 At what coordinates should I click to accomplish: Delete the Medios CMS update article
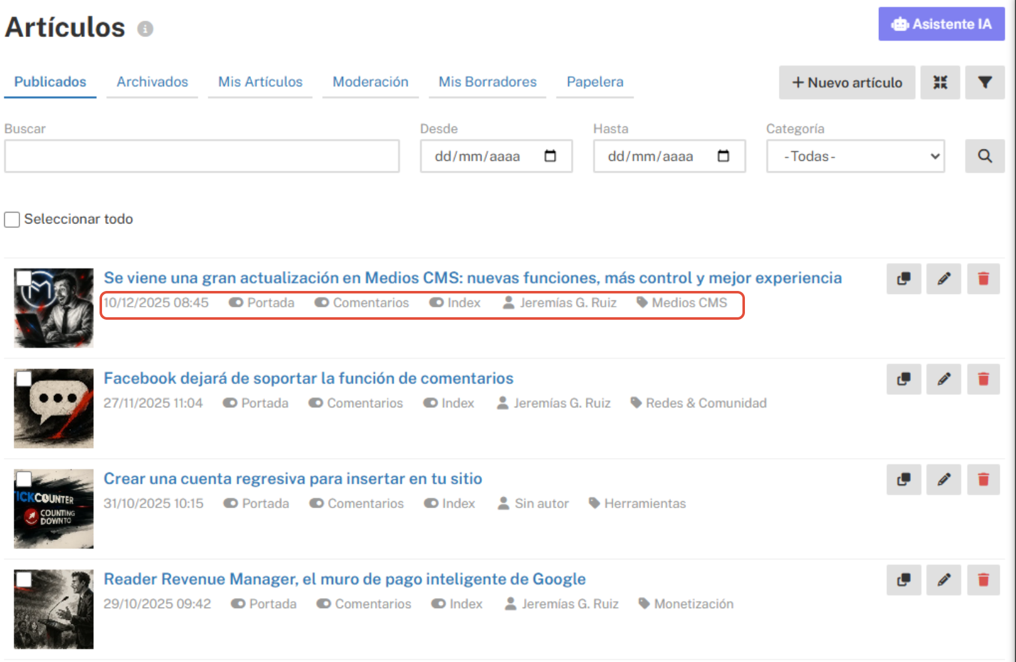tap(983, 278)
